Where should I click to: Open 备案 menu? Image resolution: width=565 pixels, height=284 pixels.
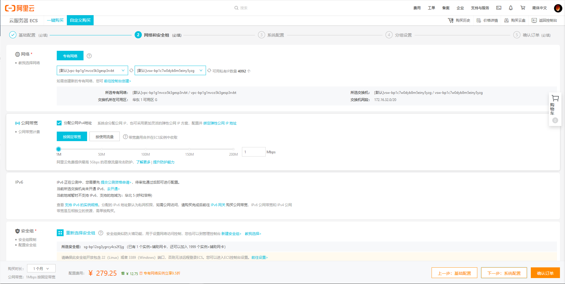(446, 8)
